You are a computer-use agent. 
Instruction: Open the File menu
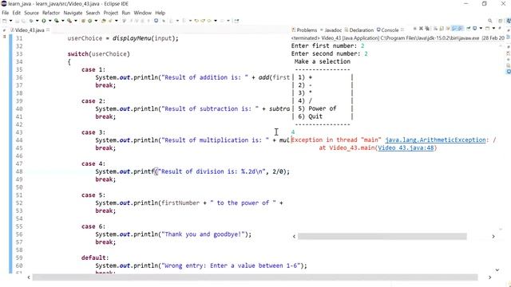6,13
